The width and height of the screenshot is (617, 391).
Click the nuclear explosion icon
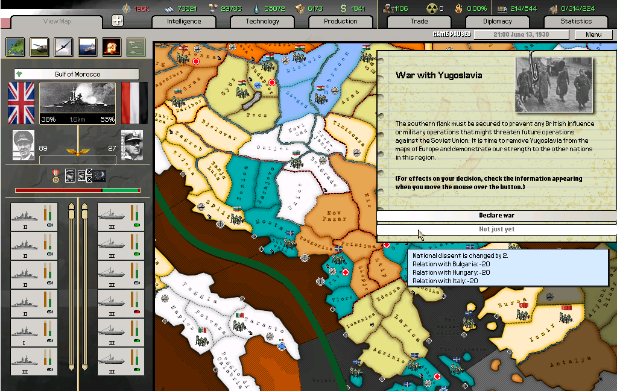coord(112,47)
